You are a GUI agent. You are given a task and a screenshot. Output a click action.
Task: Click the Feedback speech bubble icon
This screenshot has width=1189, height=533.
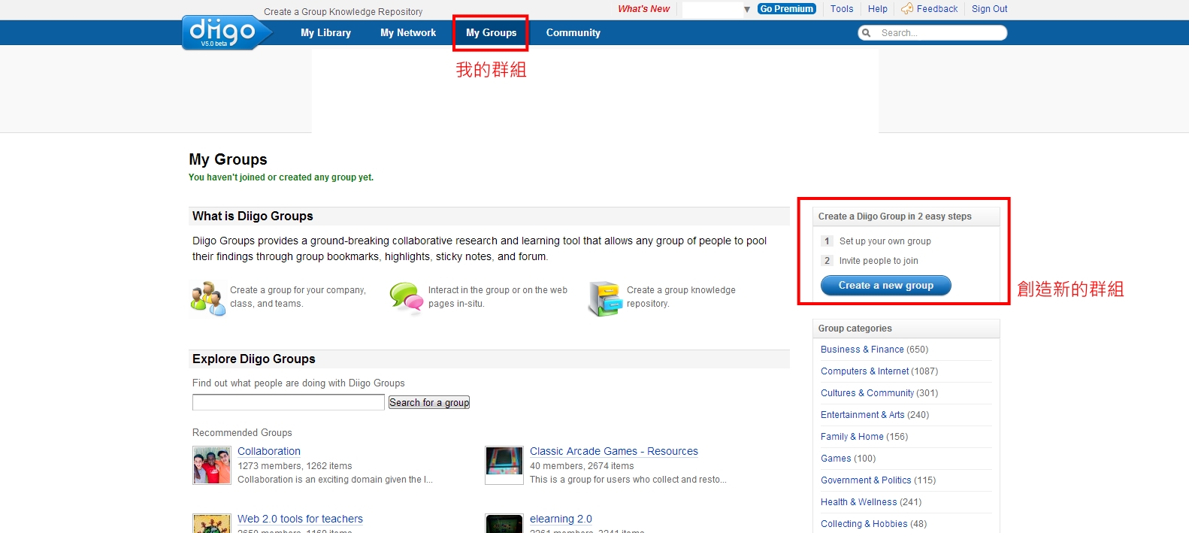(x=907, y=9)
